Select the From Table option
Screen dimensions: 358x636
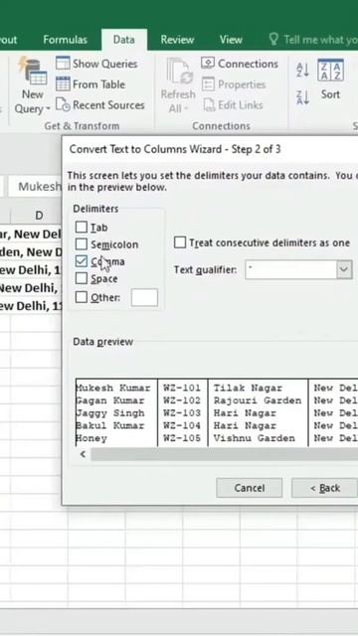pyautogui.click(x=90, y=84)
